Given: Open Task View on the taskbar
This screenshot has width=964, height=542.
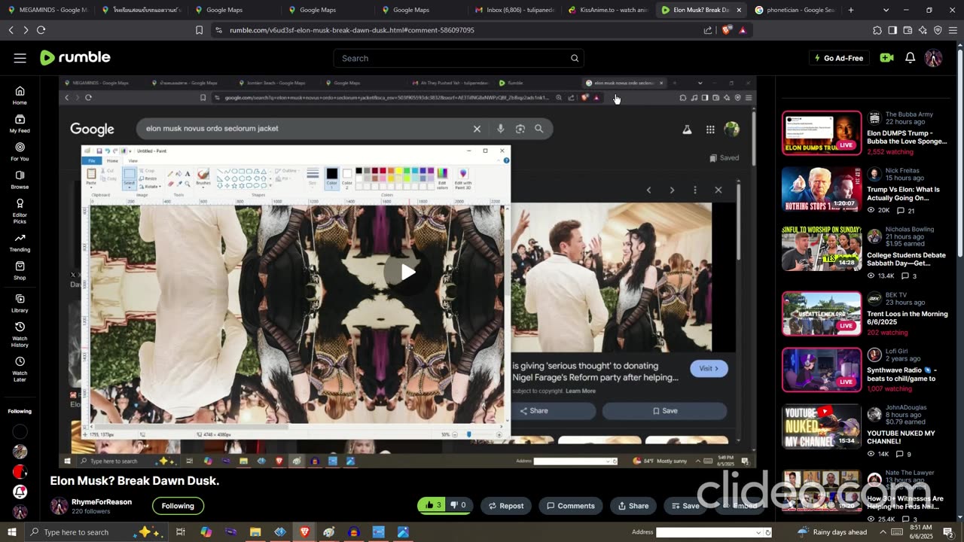Looking at the screenshot, I should 181,532.
